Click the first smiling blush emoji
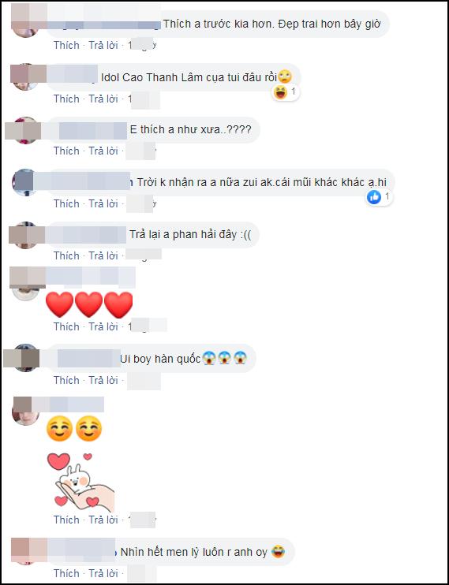Image resolution: width=449 pixels, height=585 pixels. [59, 428]
